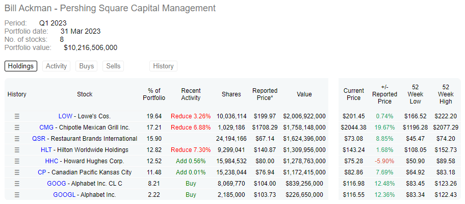465x204 pixels.
Task: Open history icon for GOOG row
Action: [17, 184]
